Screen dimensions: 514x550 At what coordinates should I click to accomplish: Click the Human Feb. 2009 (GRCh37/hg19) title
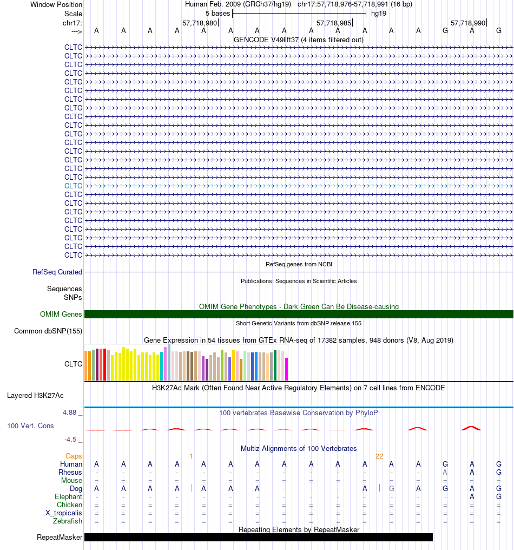coord(238,4)
